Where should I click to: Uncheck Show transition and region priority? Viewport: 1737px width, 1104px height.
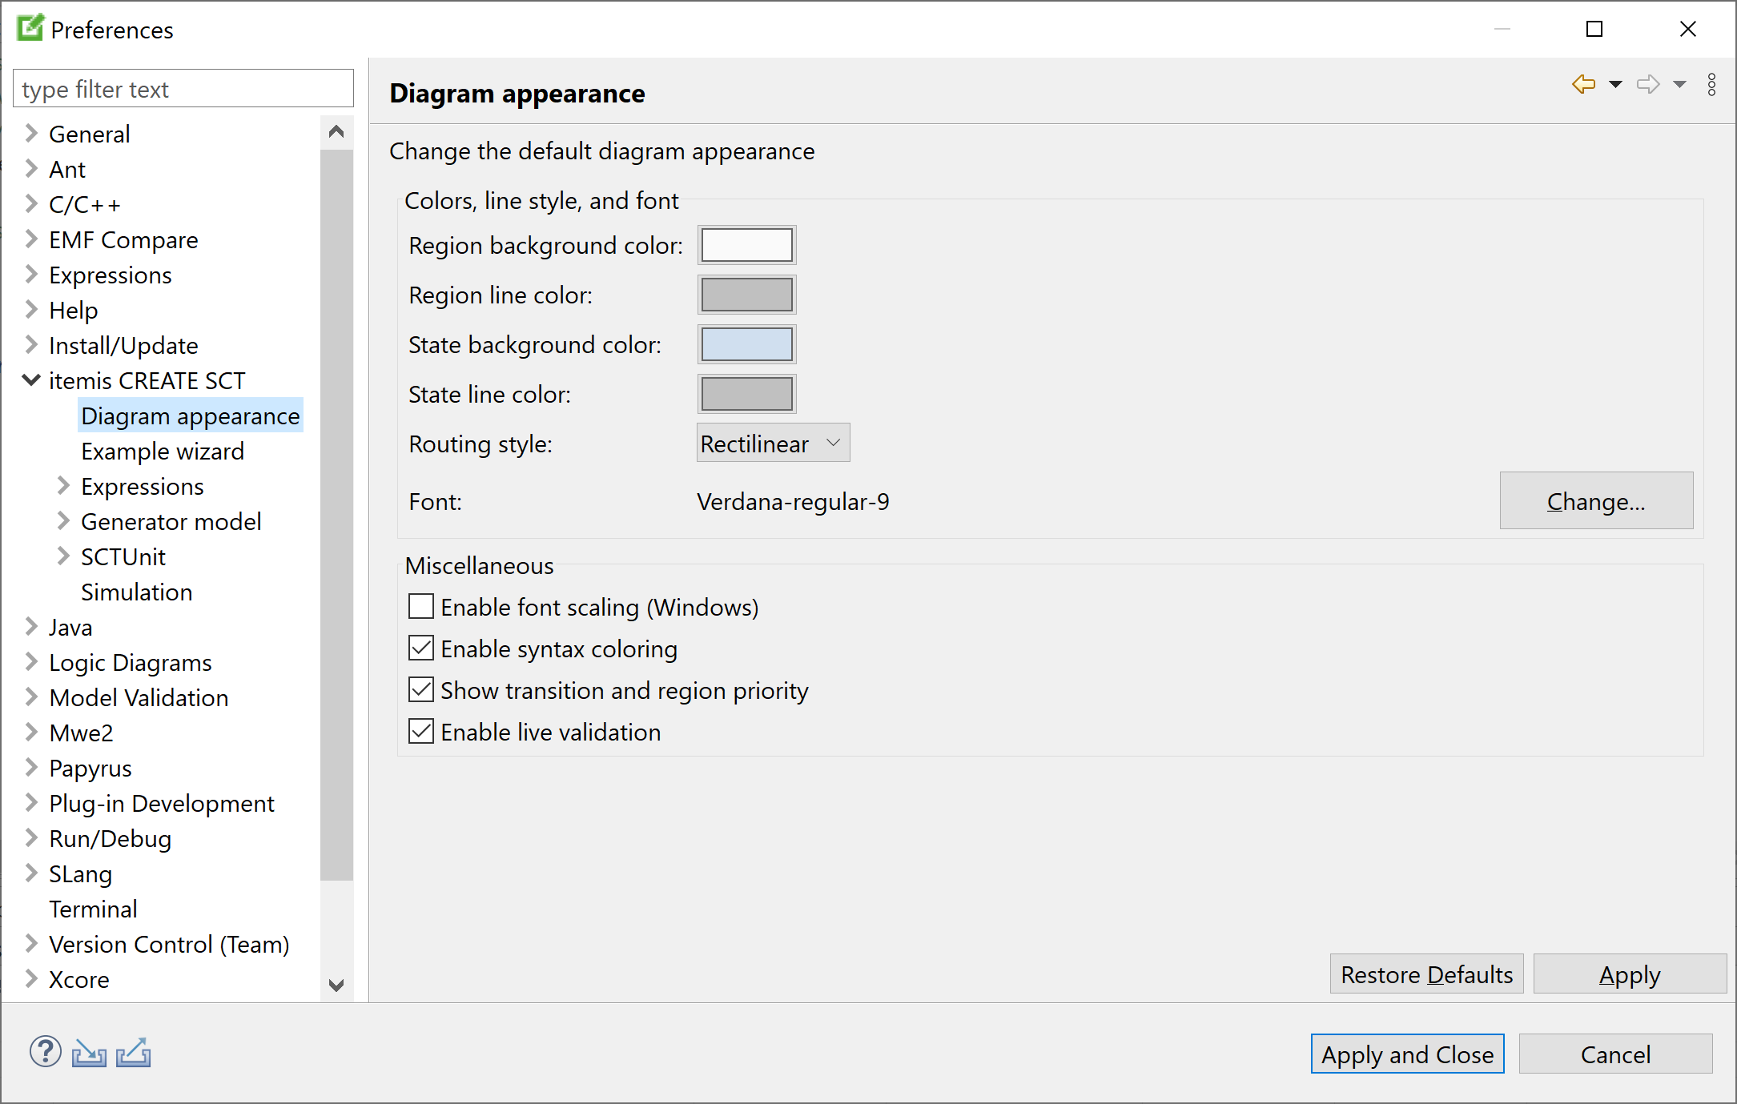[423, 691]
